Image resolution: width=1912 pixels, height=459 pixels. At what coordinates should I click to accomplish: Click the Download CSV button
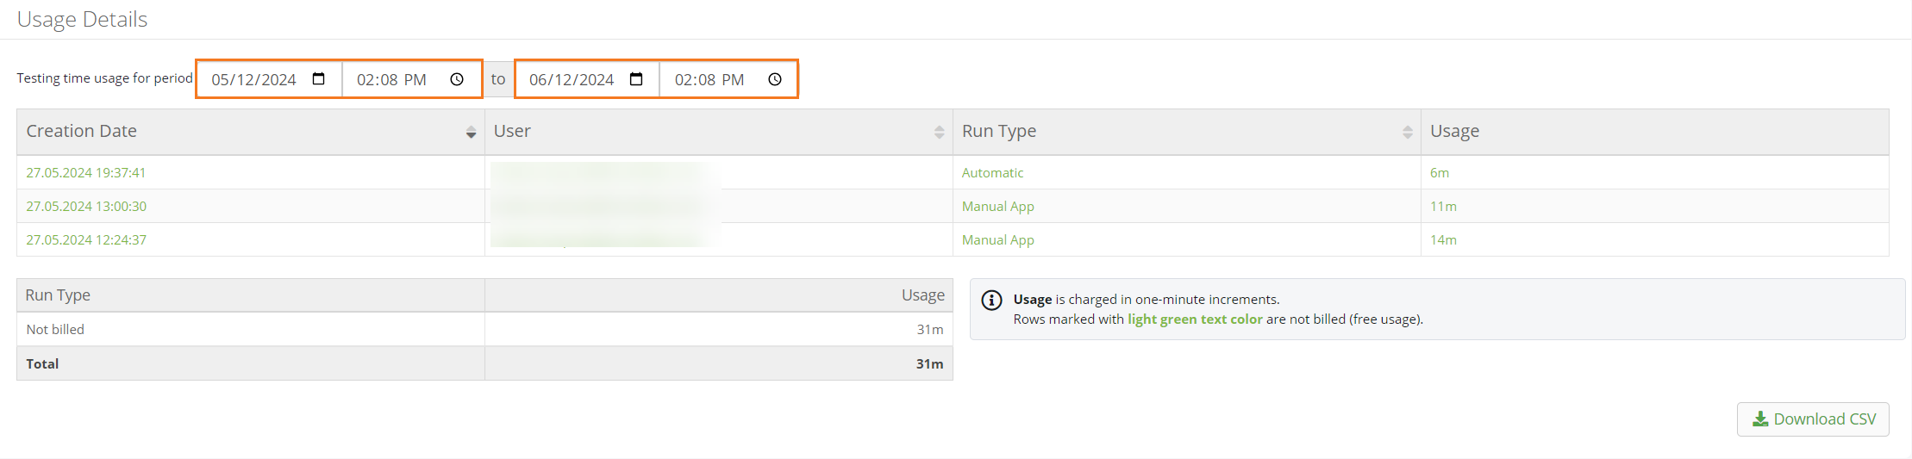point(1812,419)
